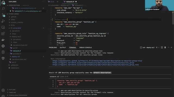Click the "bastion_sg_ingress" resource name
Image resolution: width=174 pixels, height=97 pixels.
tap(97, 33)
